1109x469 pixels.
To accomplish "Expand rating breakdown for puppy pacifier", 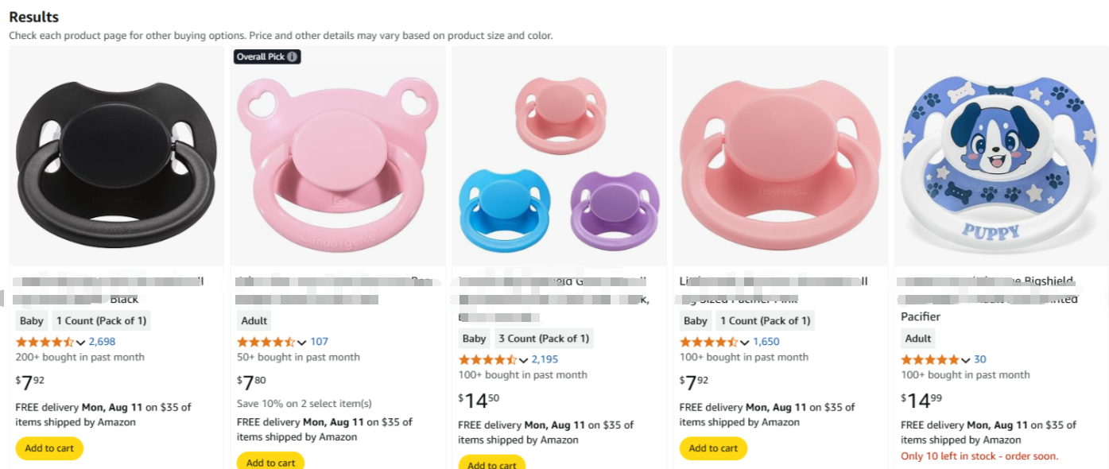I will click(965, 360).
